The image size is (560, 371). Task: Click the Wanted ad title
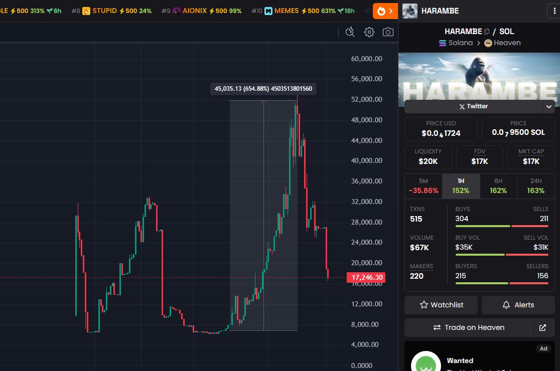[460, 360]
